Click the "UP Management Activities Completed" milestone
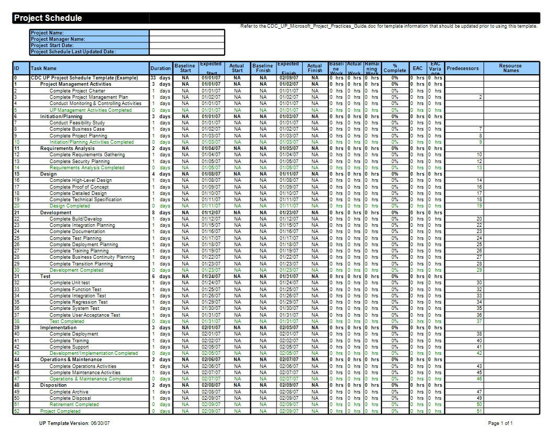 (x=90, y=110)
